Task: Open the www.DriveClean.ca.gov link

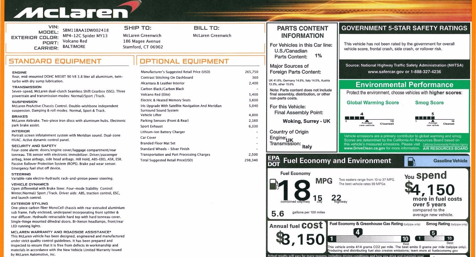Action: [x=364, y=148]
